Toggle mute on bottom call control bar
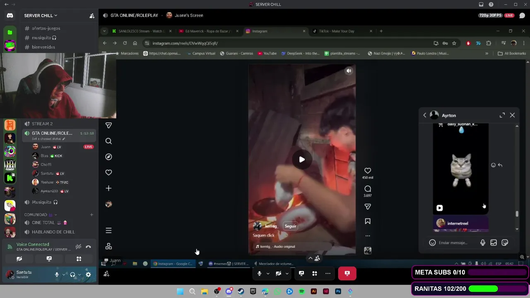The image size is (530, 298). coord(259,273)
